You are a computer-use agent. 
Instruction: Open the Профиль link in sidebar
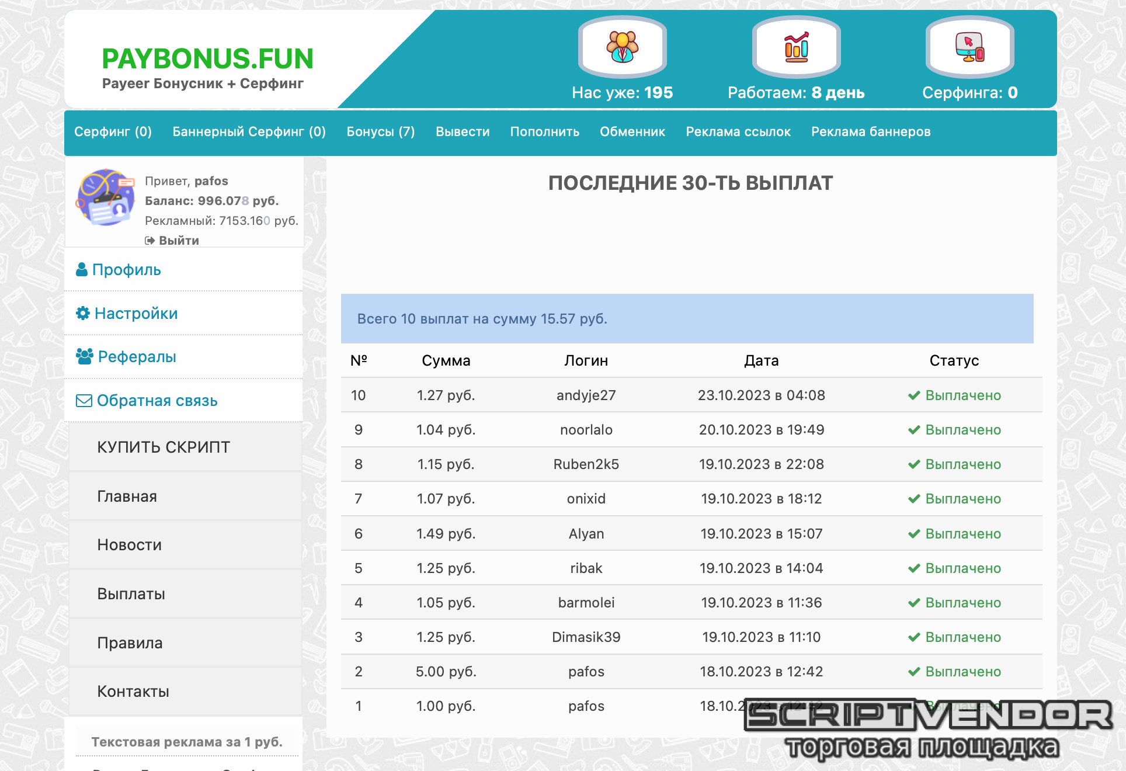(127, 270)
